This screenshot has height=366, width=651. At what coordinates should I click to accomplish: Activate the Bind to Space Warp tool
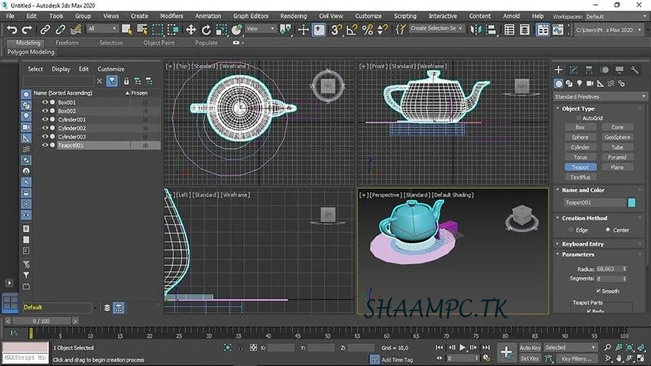click(x=76, y=30)
